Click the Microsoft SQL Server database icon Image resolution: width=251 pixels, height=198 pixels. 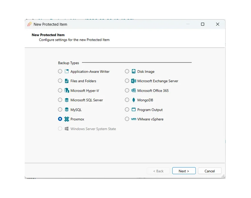tap(67, 100)
